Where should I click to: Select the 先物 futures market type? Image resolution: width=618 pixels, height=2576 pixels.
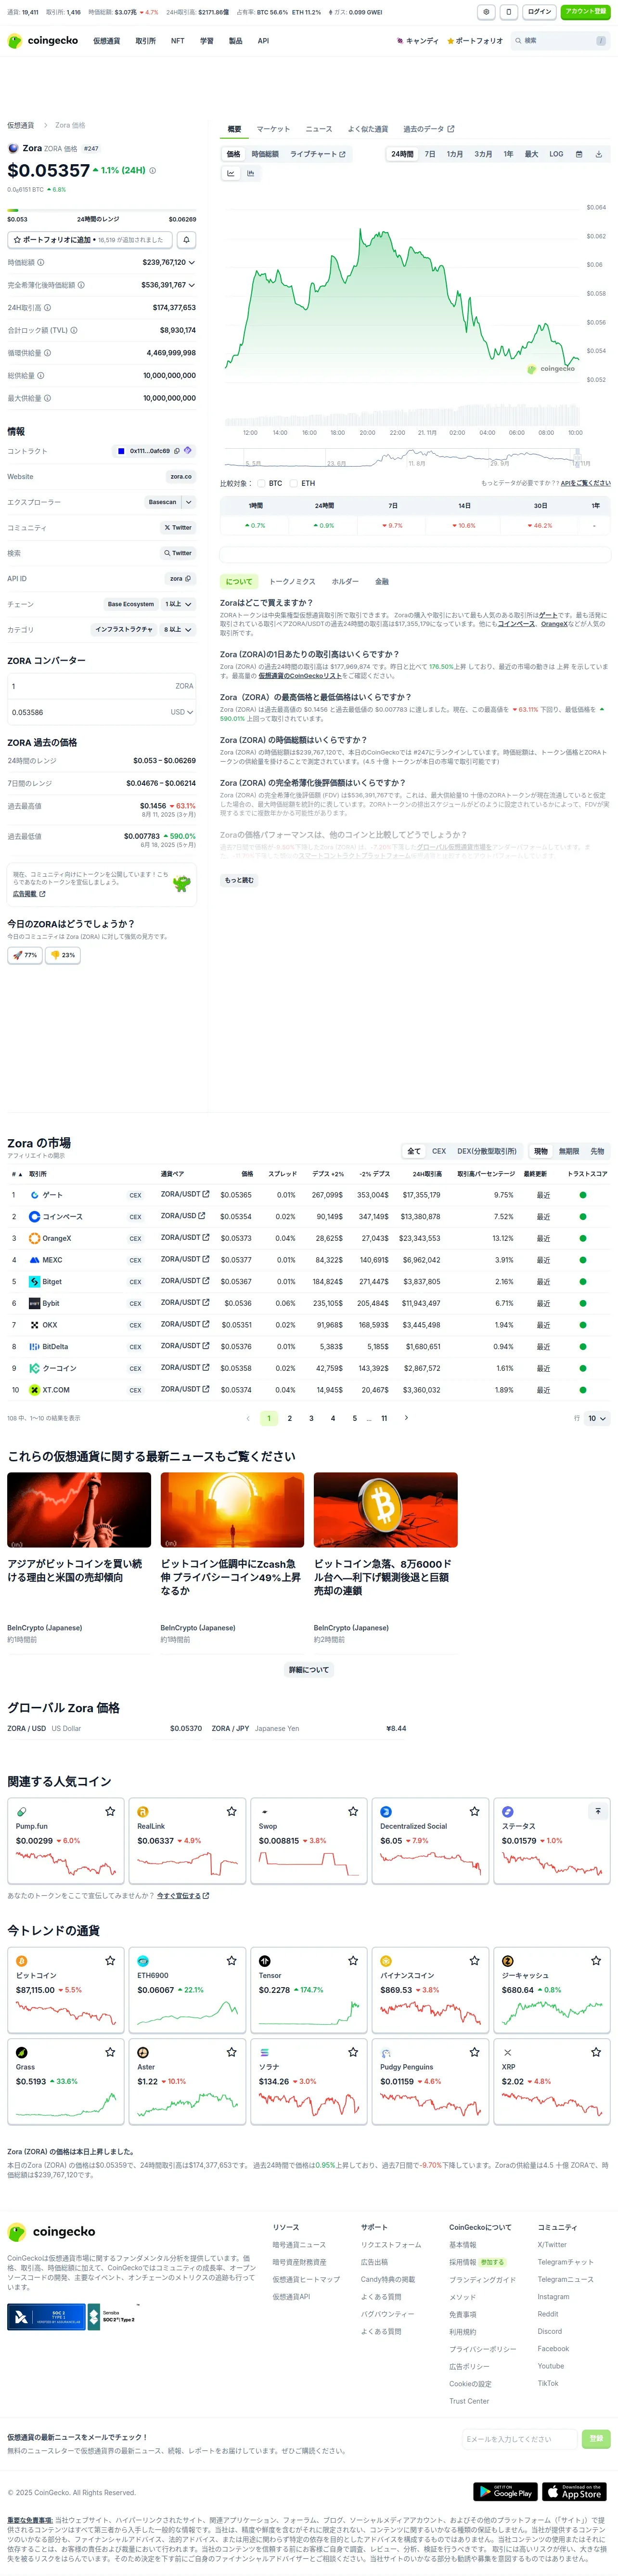tap(597, 1151)
